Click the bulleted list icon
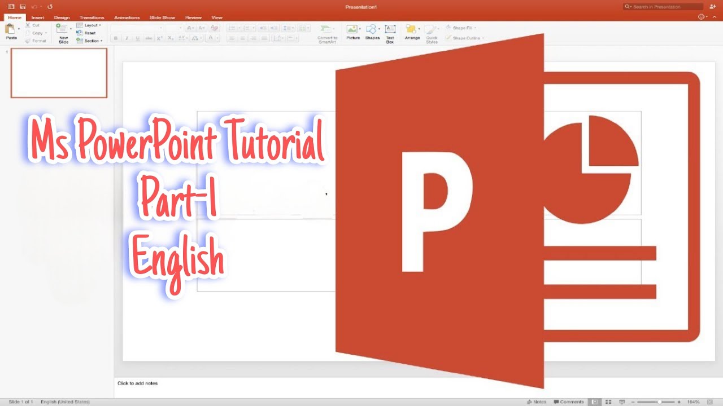This screenshot has width=723, height=406. point(233,28)
